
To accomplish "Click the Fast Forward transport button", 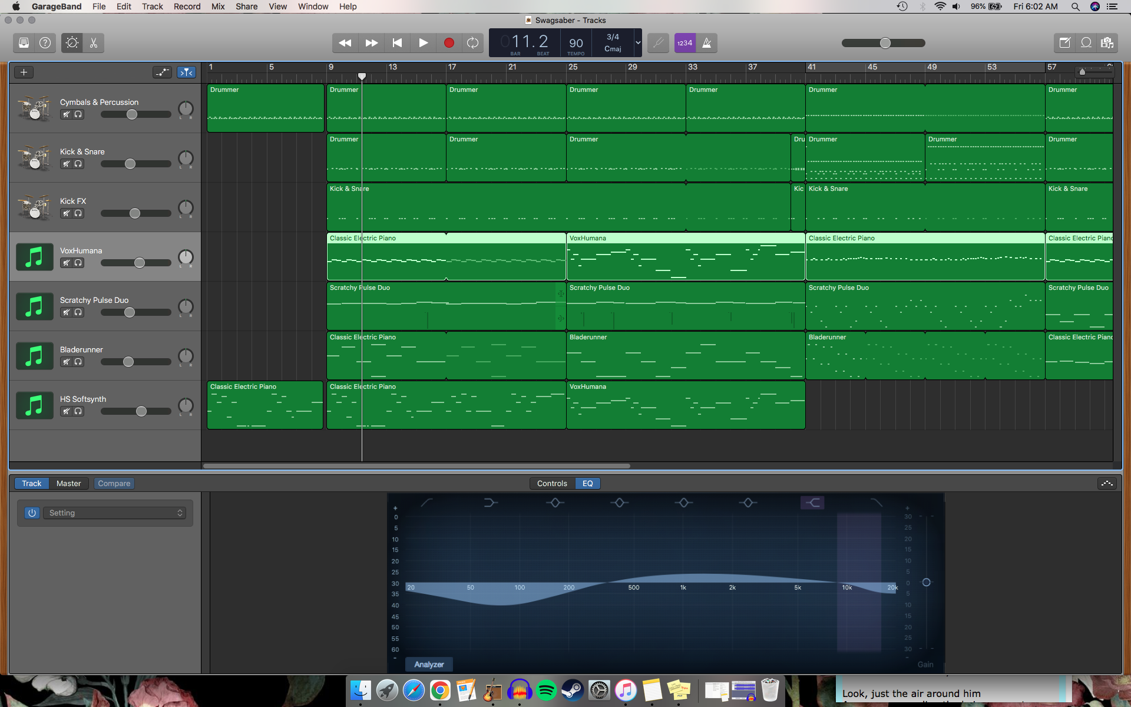I will point(372,43).
